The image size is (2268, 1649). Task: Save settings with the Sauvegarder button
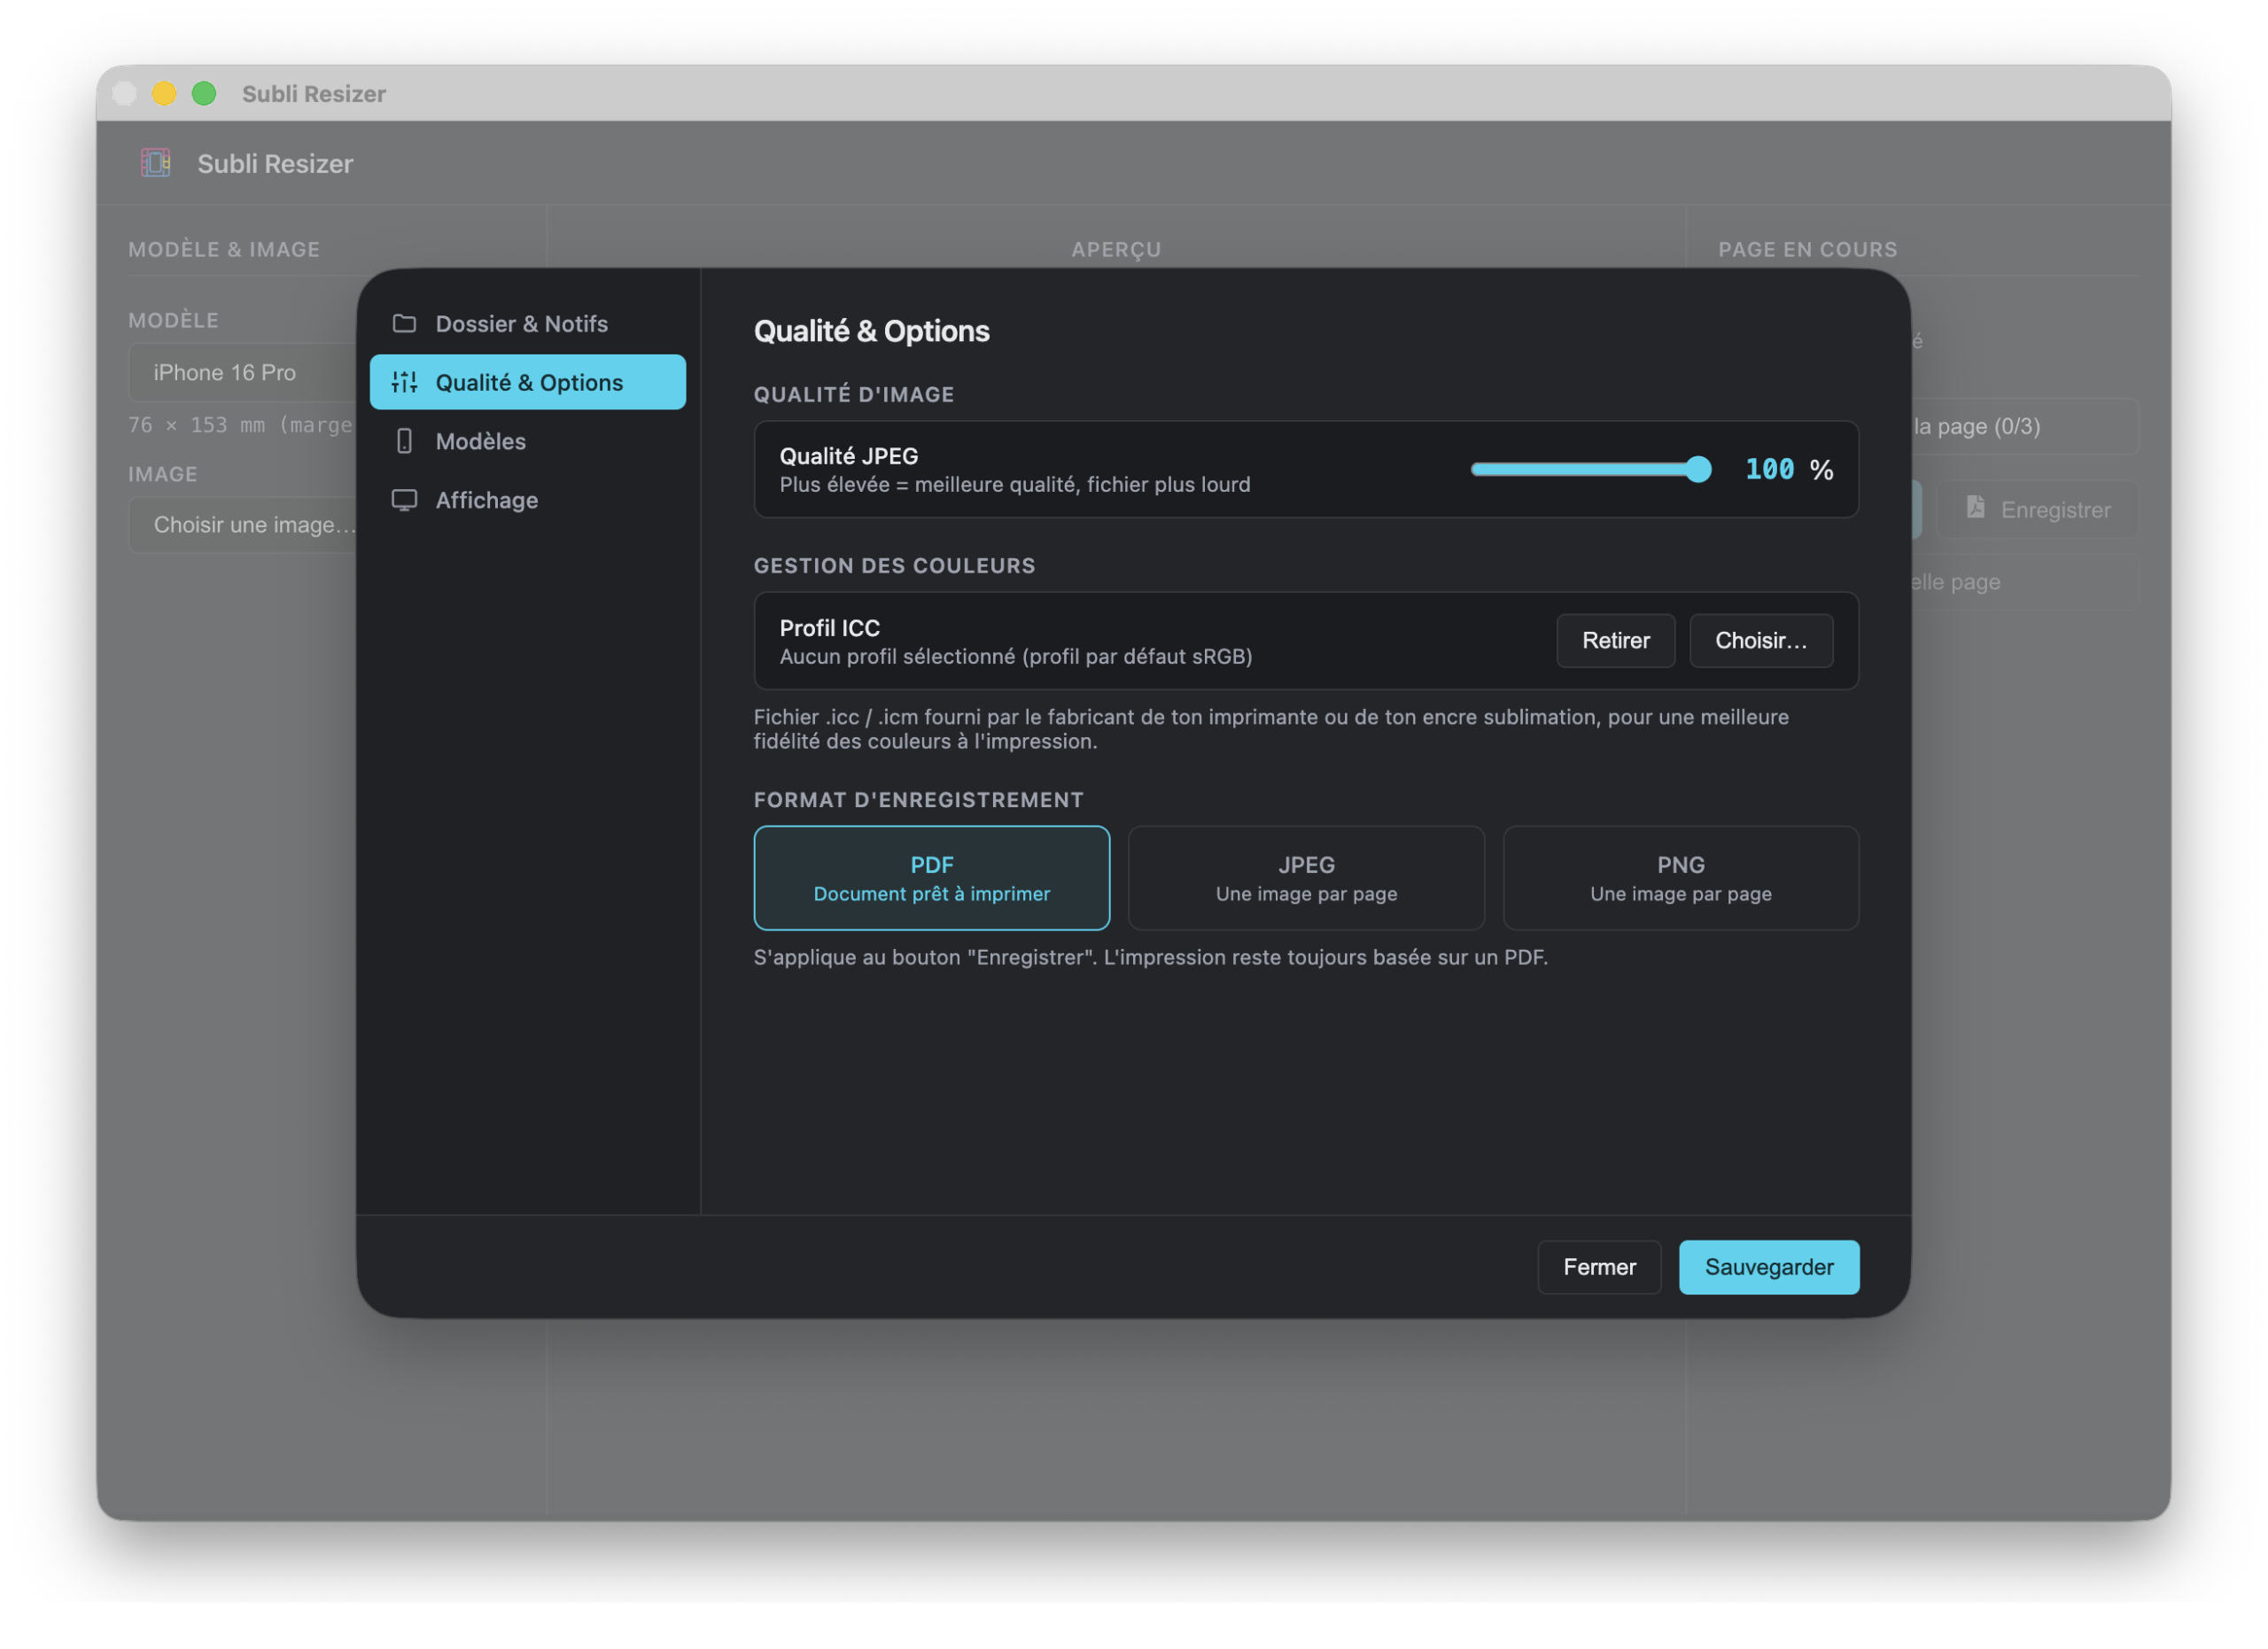pyautogui.click(x=1769, y=1268)
